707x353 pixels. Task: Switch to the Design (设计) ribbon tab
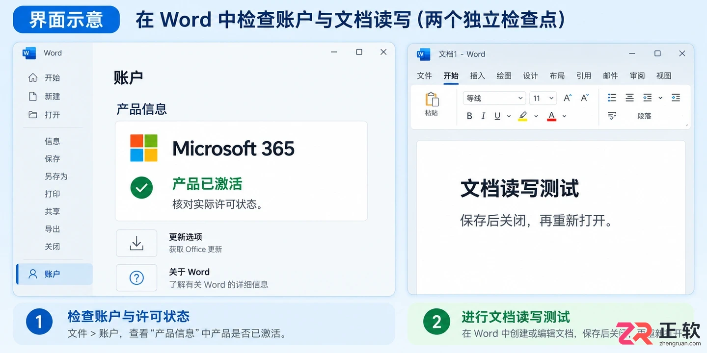coord(530,76)
